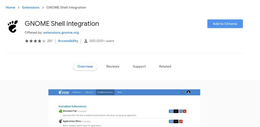
Task: Select the Related tab
Action: [x=165, y=66]
